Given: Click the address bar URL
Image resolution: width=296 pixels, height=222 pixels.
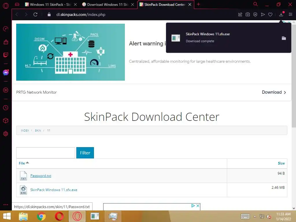Looking at the screenshot, I should (81, 14).
